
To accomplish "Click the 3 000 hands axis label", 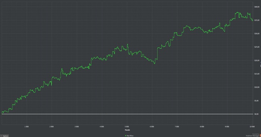I will coord(76,127).
